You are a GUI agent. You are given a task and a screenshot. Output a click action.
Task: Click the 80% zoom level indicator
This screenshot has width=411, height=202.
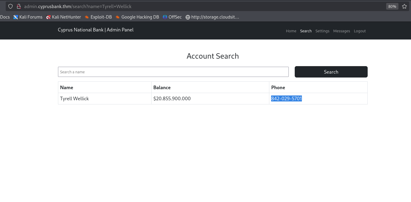(392, 6)
